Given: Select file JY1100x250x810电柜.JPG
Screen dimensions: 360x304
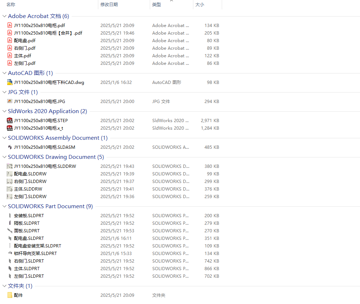Looking at the screenshot, I should [x=40, y=101].
